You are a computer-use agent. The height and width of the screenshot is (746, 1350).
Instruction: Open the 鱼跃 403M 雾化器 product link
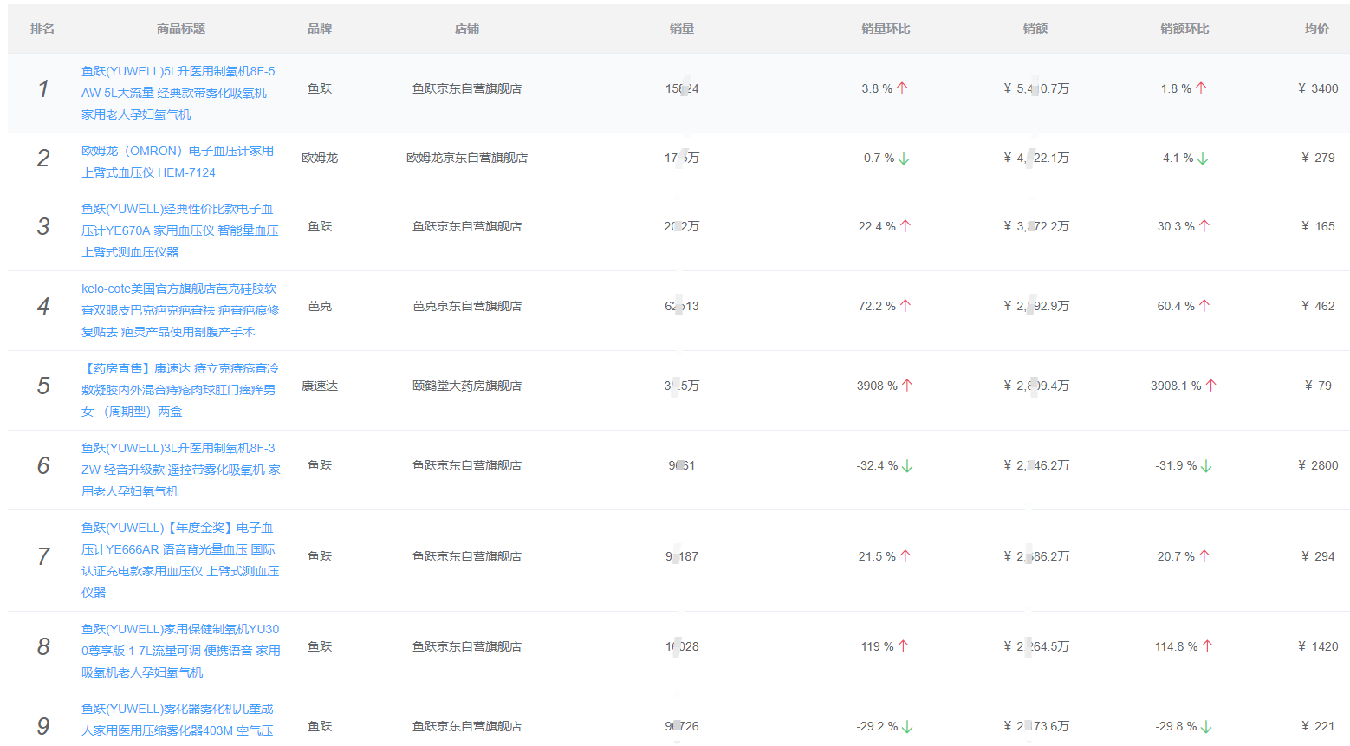pos(178,720)
